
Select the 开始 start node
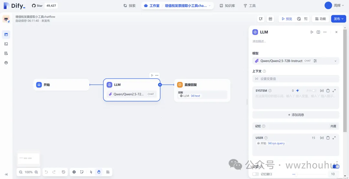[61, 85]
